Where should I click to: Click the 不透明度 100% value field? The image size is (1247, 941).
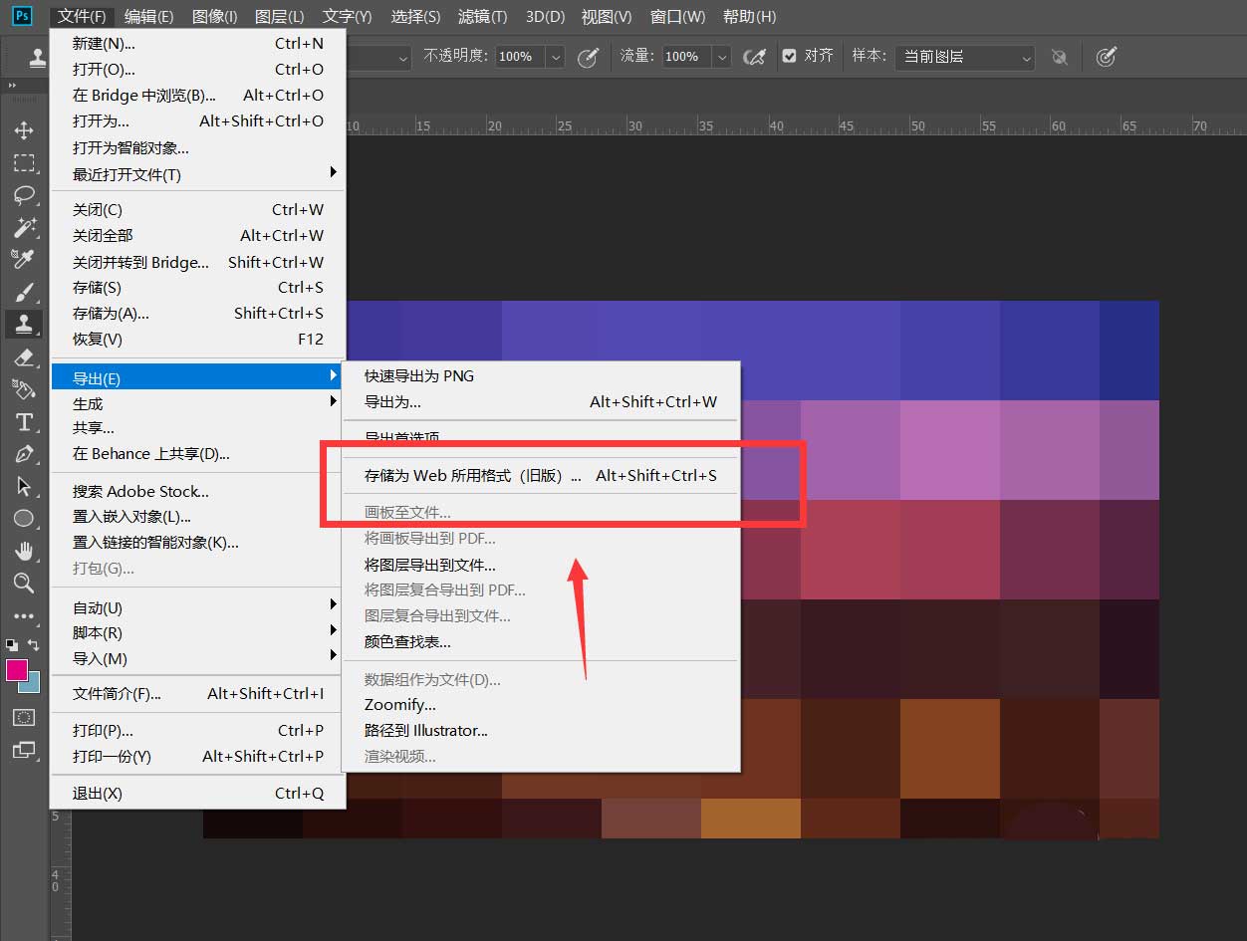coord(520,57)
